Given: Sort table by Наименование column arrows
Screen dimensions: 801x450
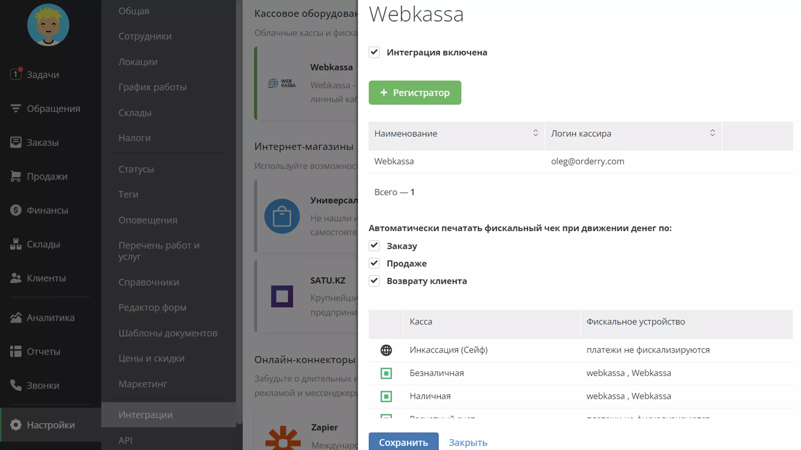Looking at the screenshot, I should [535, 133].
